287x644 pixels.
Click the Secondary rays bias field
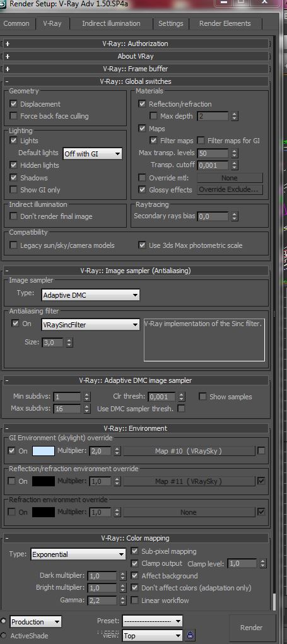click(213, 216)
